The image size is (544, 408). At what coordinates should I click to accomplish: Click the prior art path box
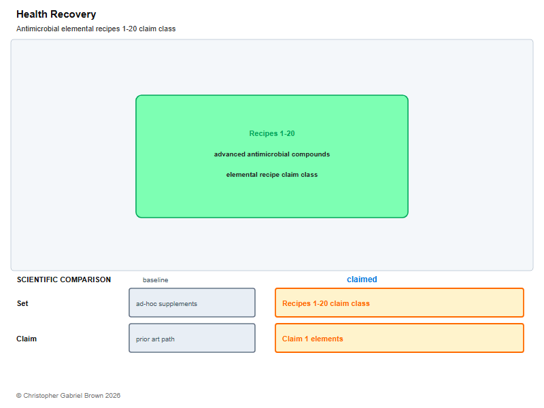click(192, 338)
